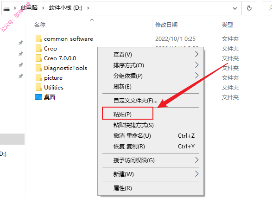
Task: Select the common_software folder icon
Action: coord(38,38)
